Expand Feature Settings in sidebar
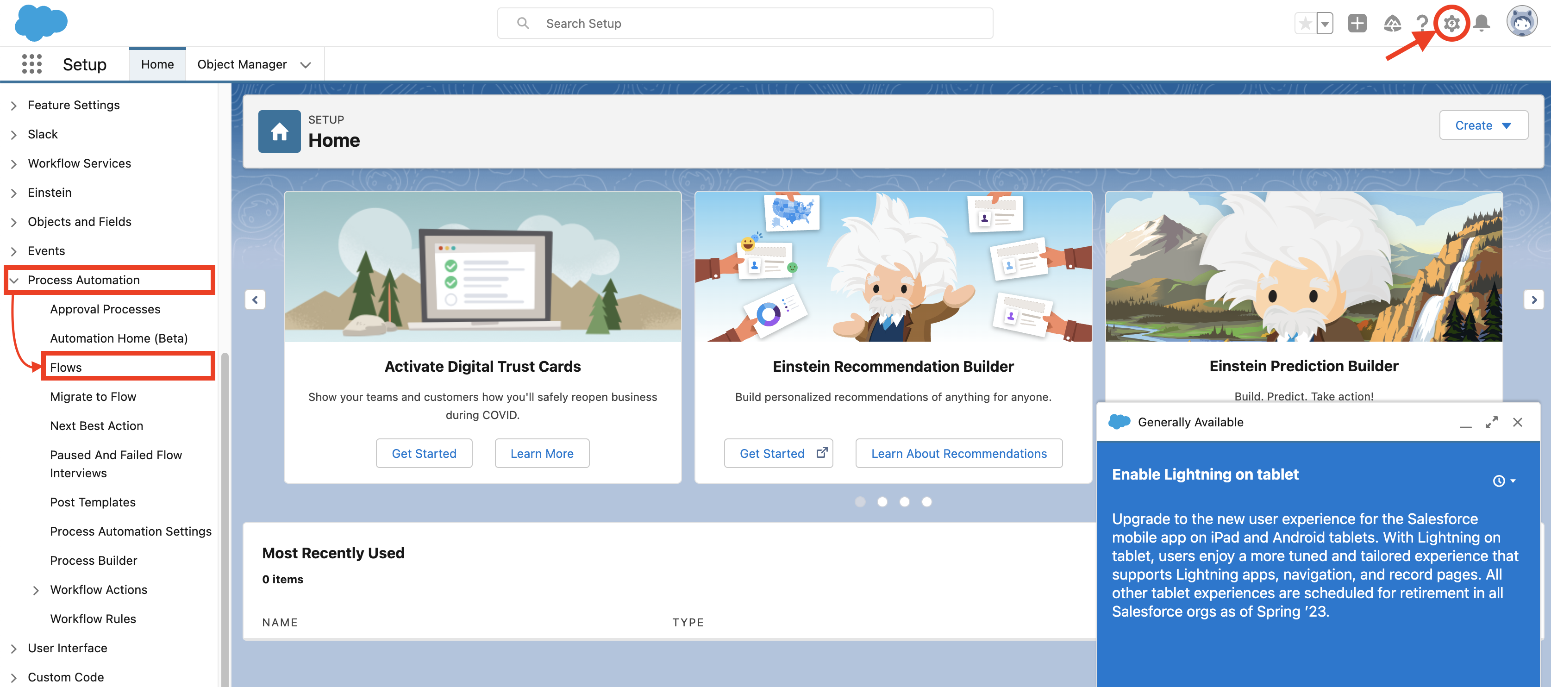Viewport: 1551px width, 687px height. (x=14, y=106)
